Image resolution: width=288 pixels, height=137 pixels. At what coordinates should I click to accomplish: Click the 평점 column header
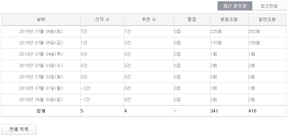coord(192,20)
